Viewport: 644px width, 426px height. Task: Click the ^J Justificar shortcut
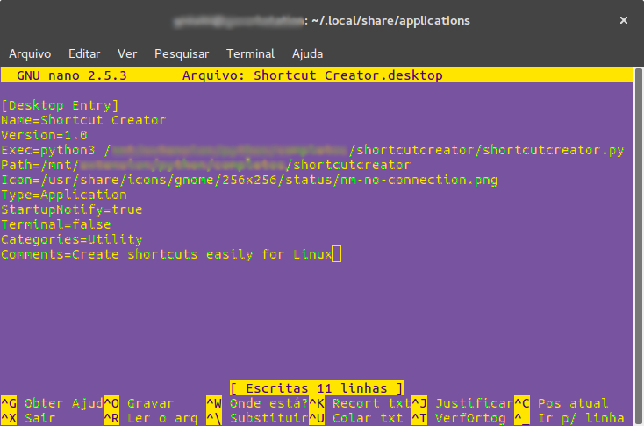pyautogui.click(x=462, y=403)
